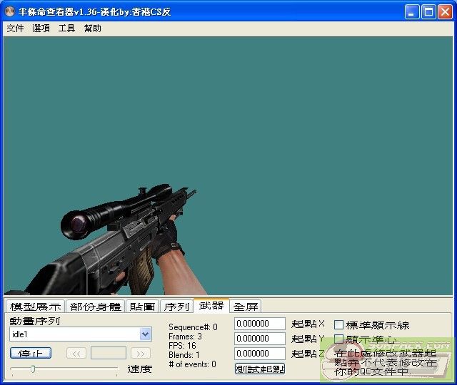Click the 起點X origin input field
Image resolution: width=457 pixels, height=385 pixels.
[x=260, y=324]
